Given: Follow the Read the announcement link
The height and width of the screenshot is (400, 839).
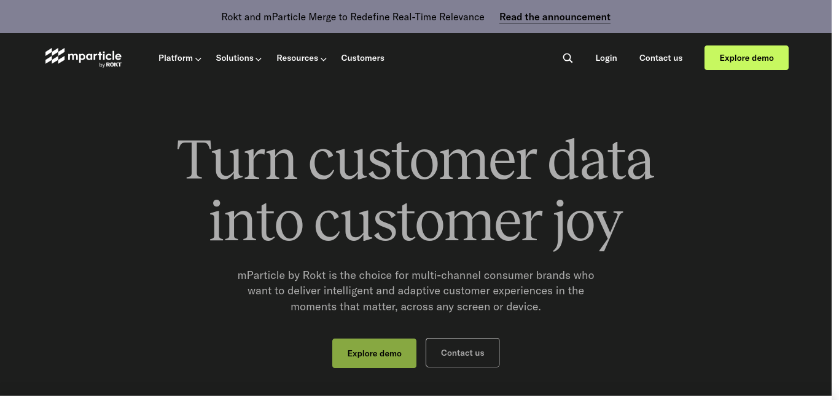Looking at the screenshot, I should 555,17.
